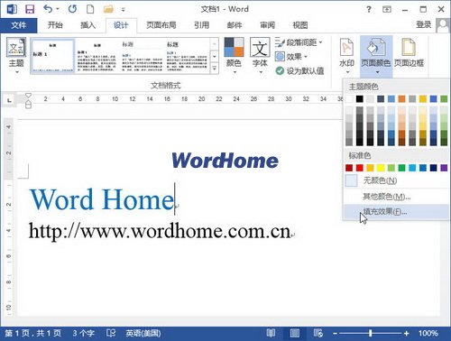Click the 登录 sign-in link
The width and height of the screenshot is (451, 341).
pos(423,24)
